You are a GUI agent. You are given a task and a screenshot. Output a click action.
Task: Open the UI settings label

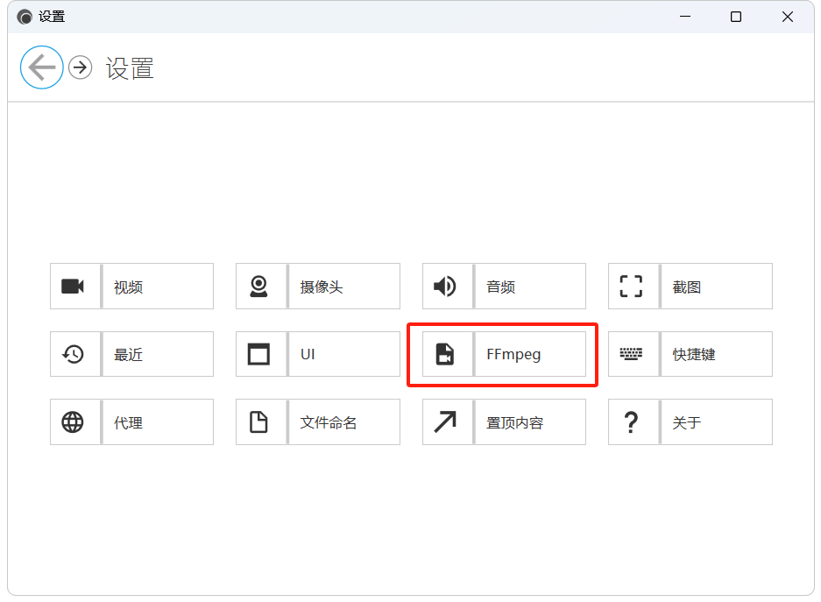(308, 354)
